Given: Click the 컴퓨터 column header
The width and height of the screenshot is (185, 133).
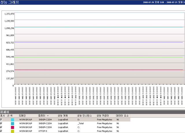Looking at the screenshot, I should pyautogui.click(x=42, y=116).
